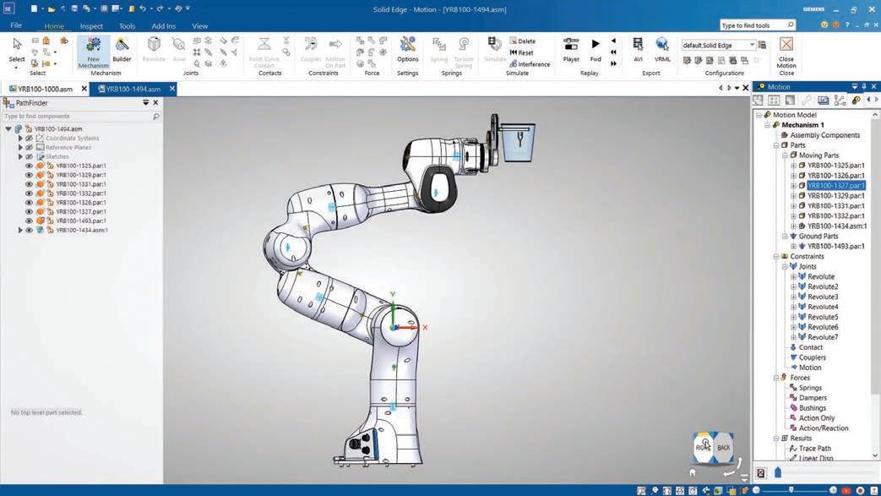Open the File menu
This screenshot has height=496, width=881.
16,25
